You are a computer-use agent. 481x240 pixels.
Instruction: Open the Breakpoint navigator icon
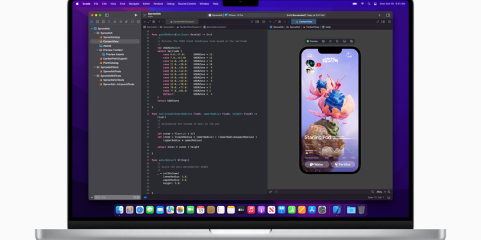point(132,22)
